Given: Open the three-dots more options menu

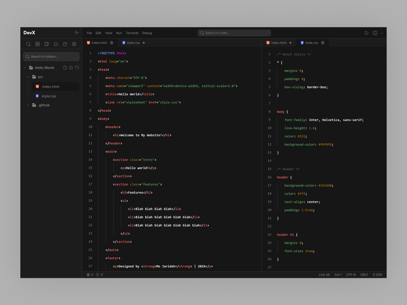Looking at the screenshot, I should pos(382,33).
